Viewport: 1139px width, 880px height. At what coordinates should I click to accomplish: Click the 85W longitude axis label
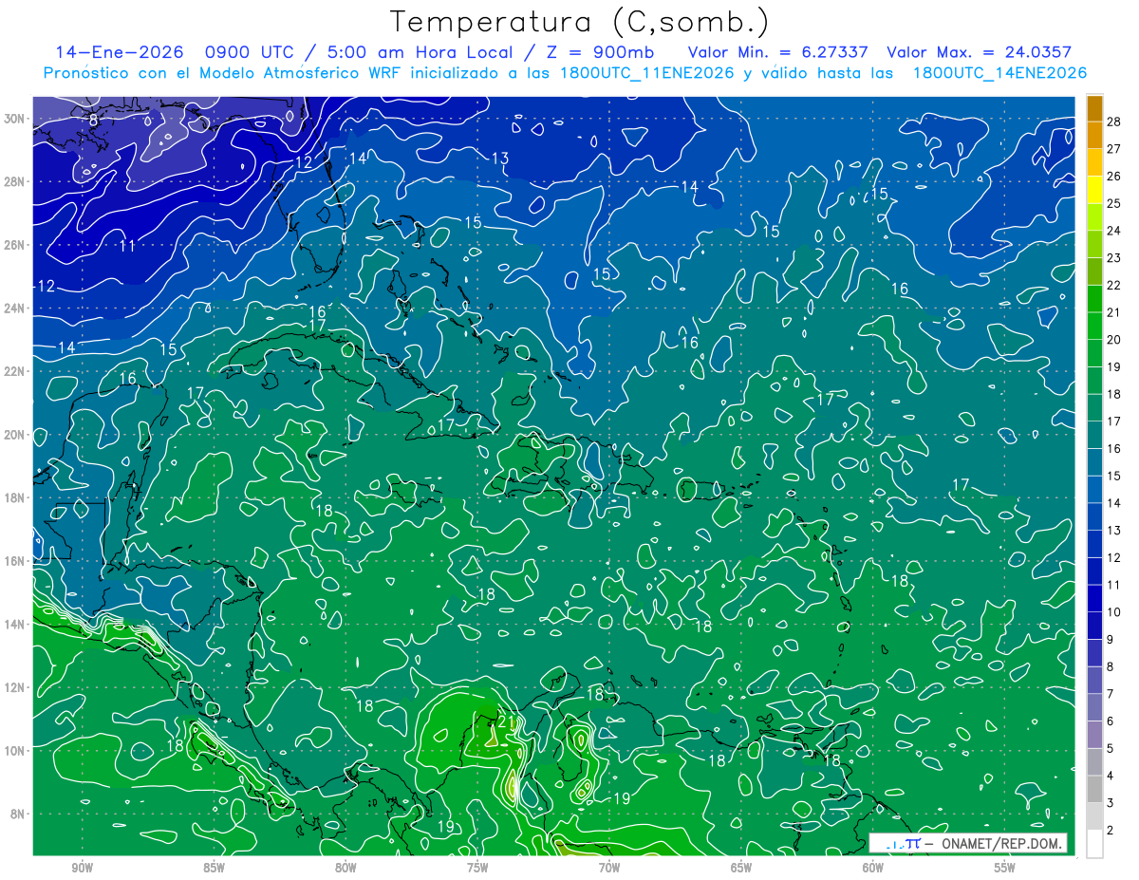click(214, 868)
